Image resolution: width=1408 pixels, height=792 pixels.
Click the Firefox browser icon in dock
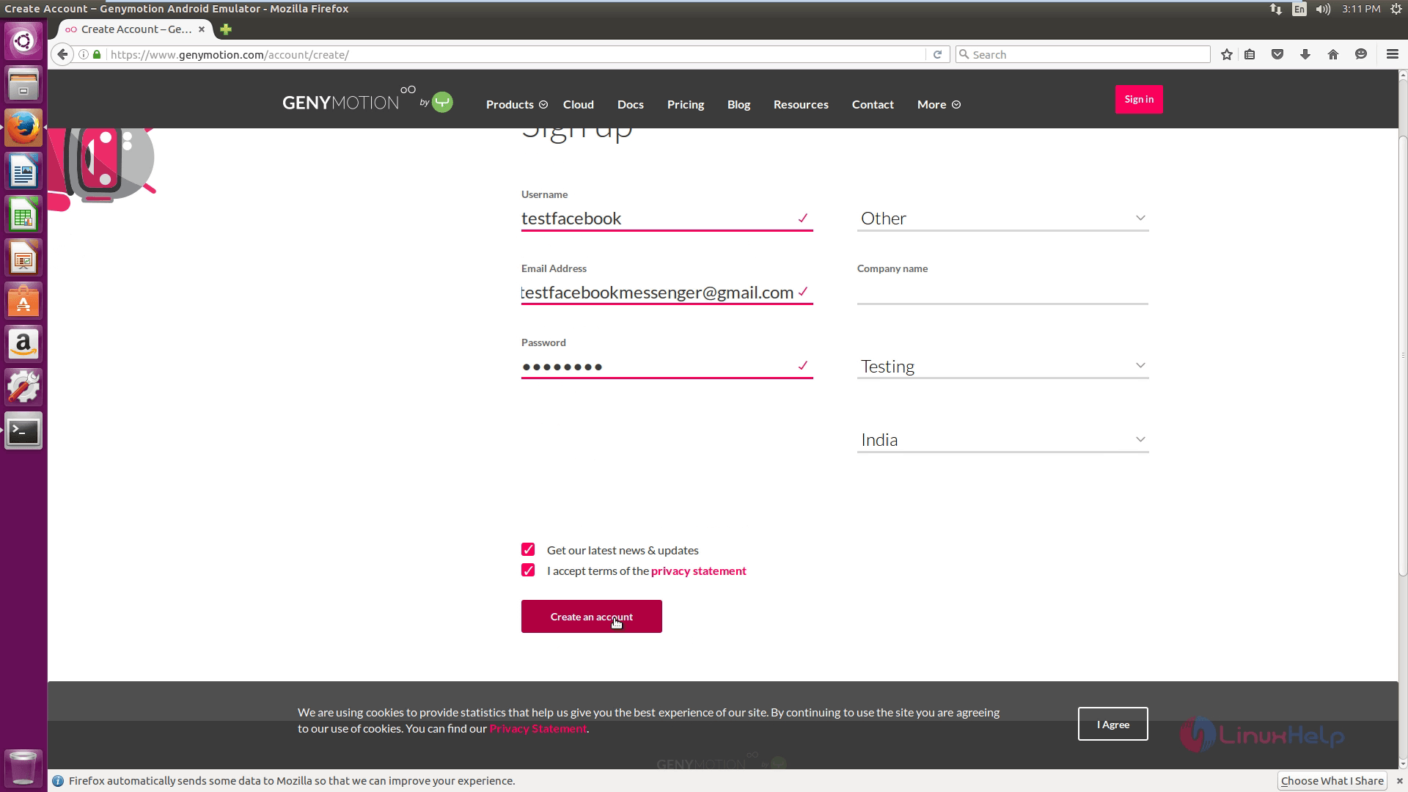(x=23, y=128)
